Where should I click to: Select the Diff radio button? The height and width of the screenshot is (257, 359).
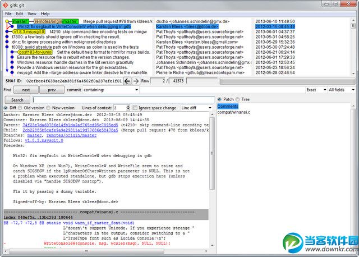point(6,108)
